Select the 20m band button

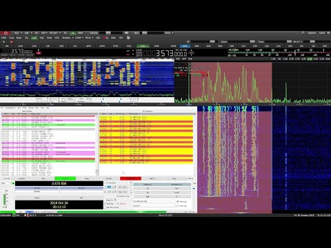coord(232,46)
